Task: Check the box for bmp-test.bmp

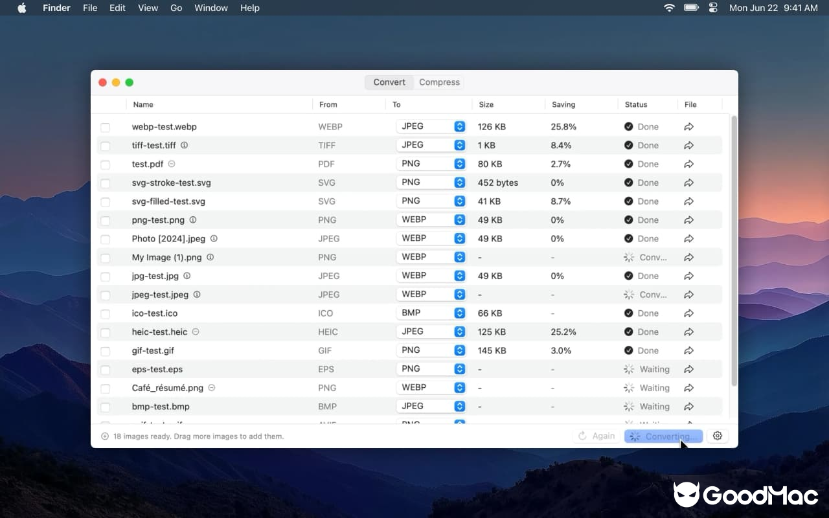Action: click(106, 407)
